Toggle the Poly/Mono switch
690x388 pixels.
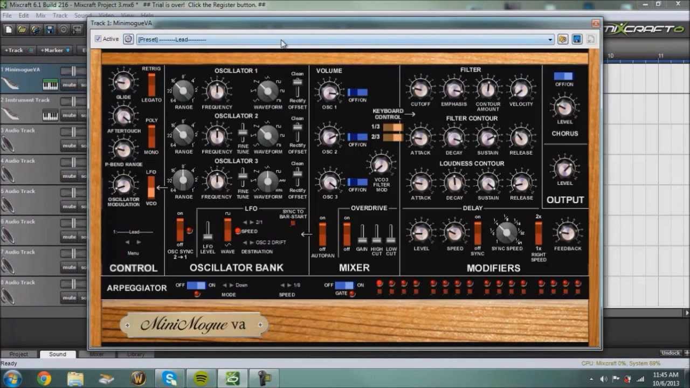(151, 136)
